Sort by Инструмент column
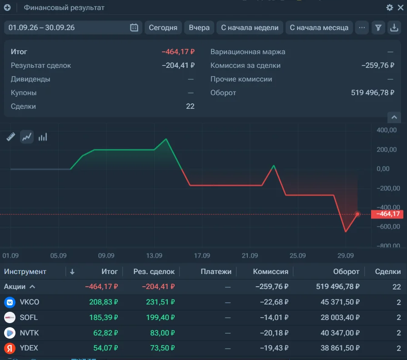The width and height of the screenshot is (407, 360). 25,272
